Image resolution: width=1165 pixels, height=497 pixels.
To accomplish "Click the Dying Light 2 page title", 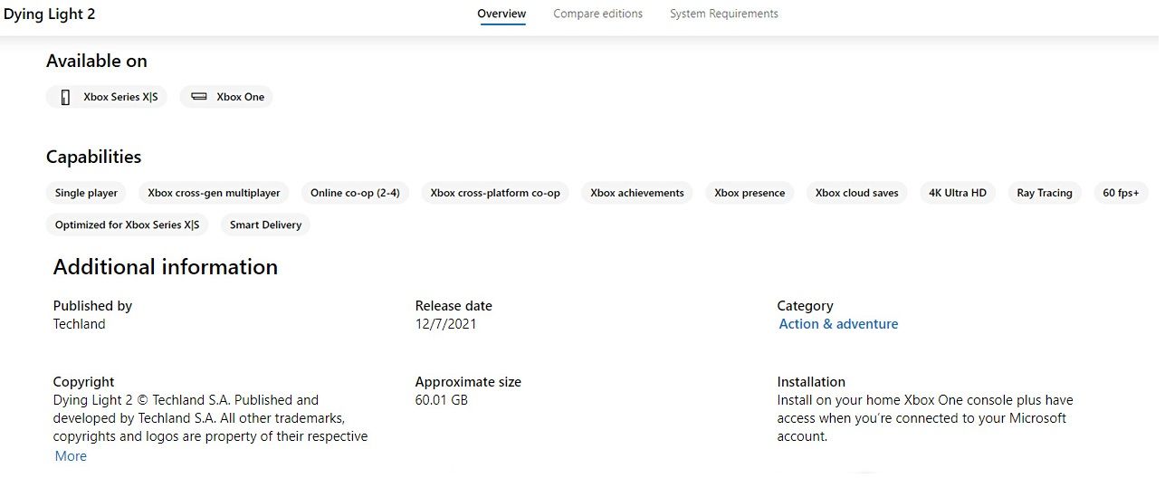I will [50, 14].
